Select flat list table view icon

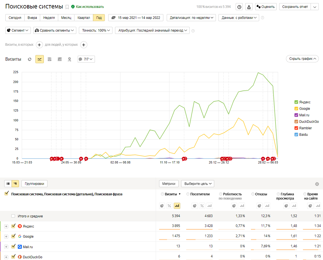coord(8,184)
